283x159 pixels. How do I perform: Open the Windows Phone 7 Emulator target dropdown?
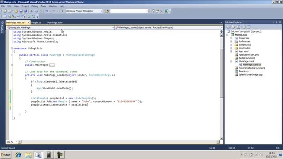[101, 11]
